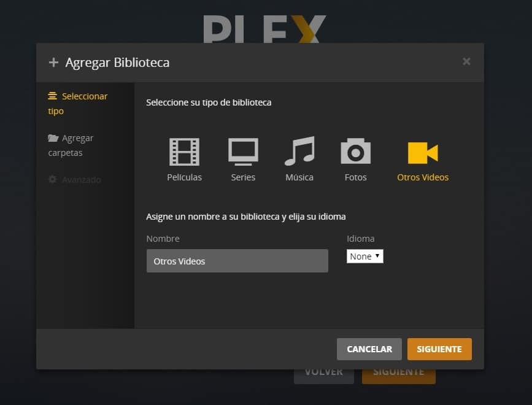Click the Otros Videos camcorder icon
532x405 pixels.
pos(423,152)
